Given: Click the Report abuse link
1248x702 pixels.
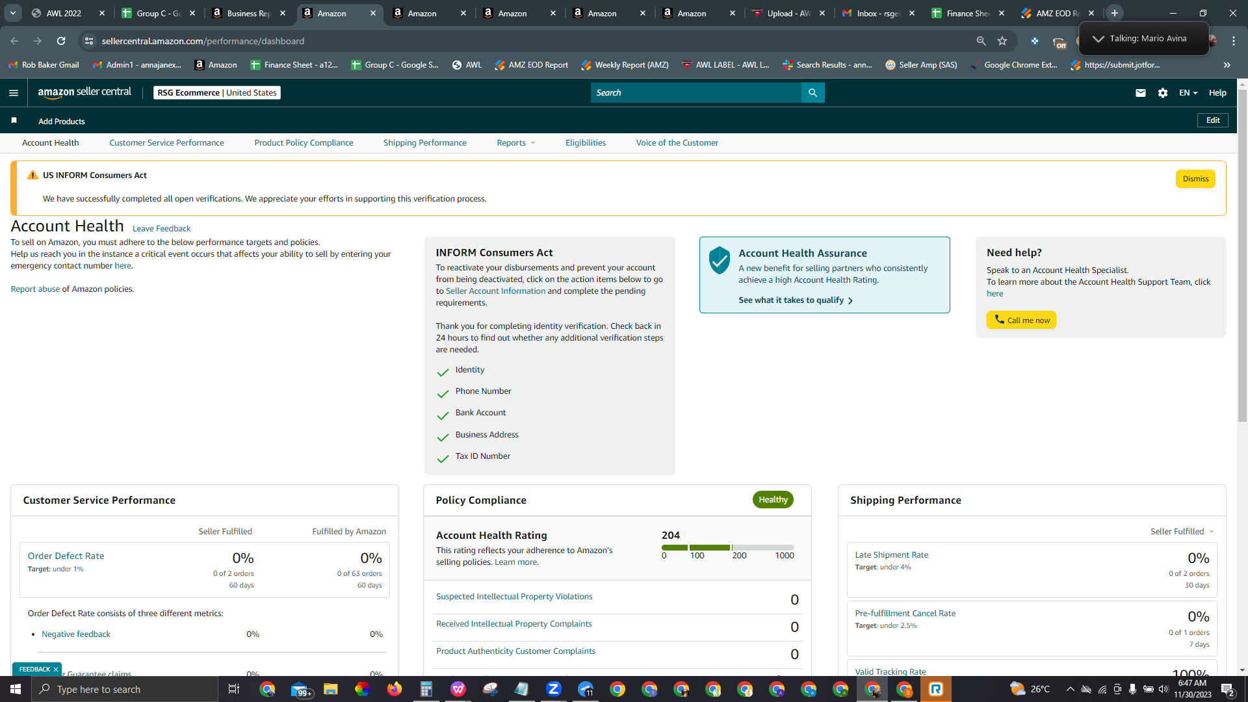Looking at the screenshot, I should tap(35, 289).
